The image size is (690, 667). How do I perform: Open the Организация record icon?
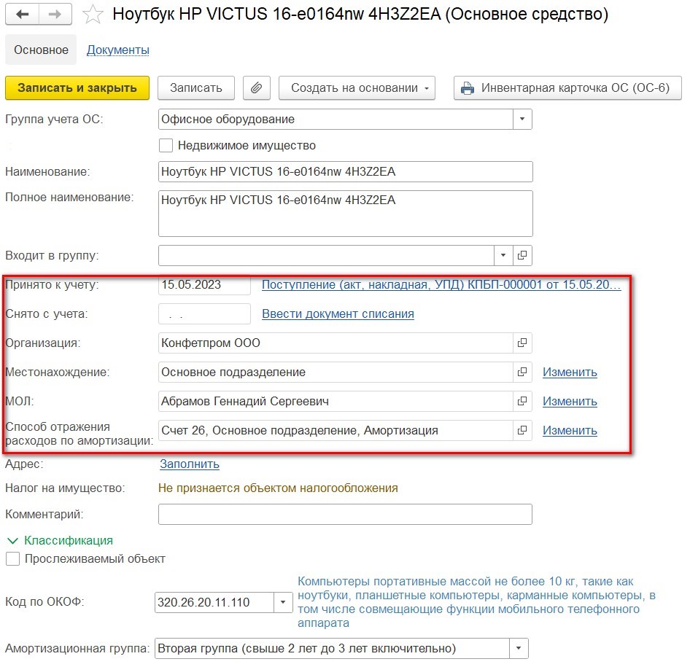tap(522, 343)
